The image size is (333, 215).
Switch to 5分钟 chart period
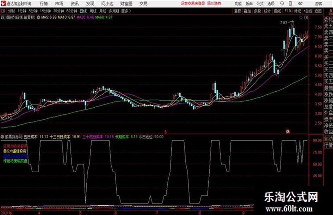(x=33, y=11)
